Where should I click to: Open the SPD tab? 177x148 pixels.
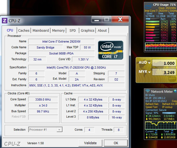pos(72,30)
